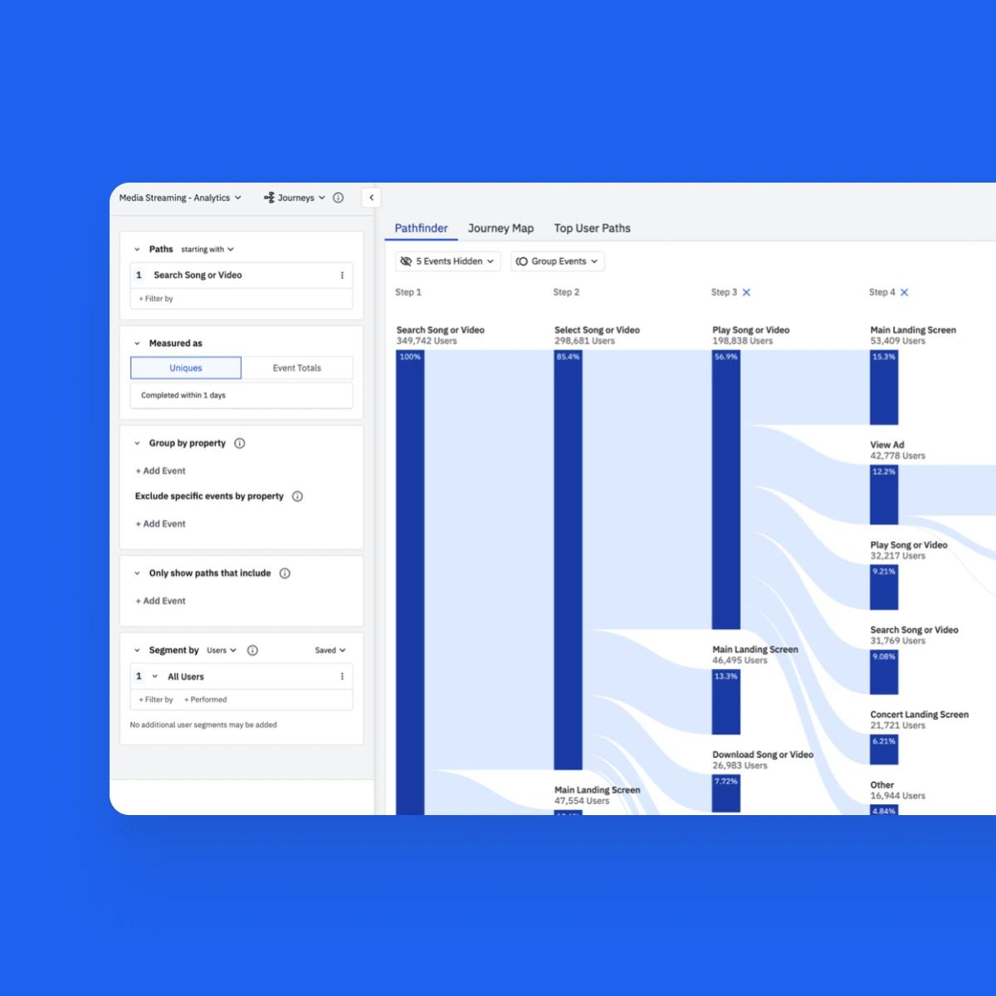
Task: Open the three-dot menu for All Users segment
Action: pyautogui.click(x=342, y=676)
